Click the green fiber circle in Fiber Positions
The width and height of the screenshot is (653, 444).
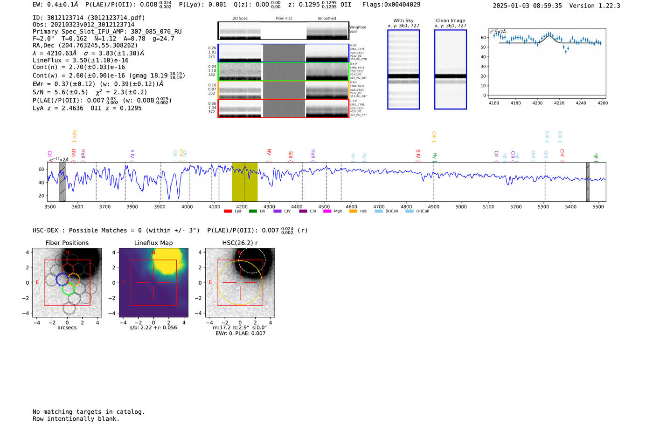click(69, 288)
